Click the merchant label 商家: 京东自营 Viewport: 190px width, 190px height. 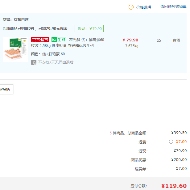click(16, 20)
